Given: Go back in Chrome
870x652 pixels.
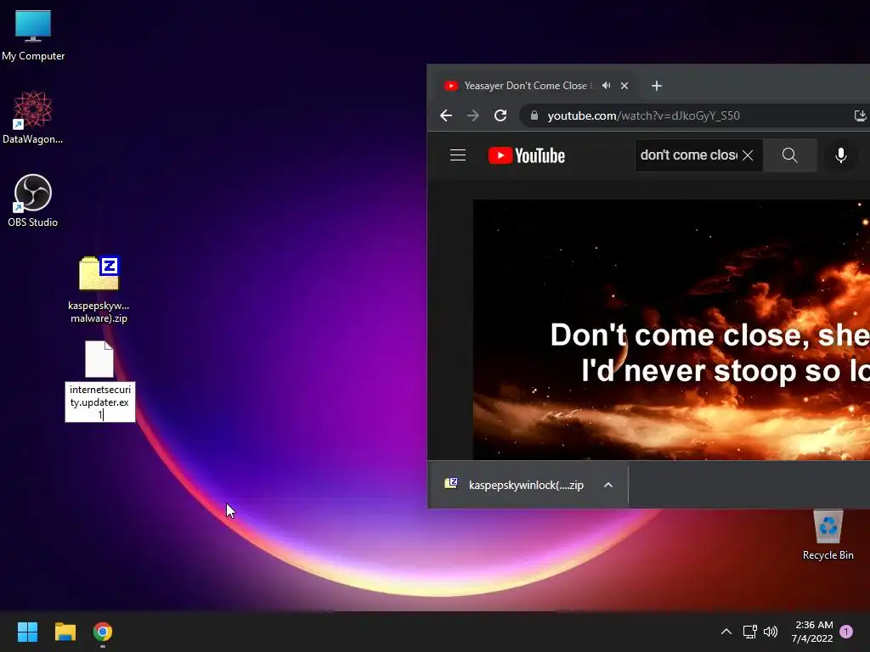Looking at the screenshot, I should point(446,115).
